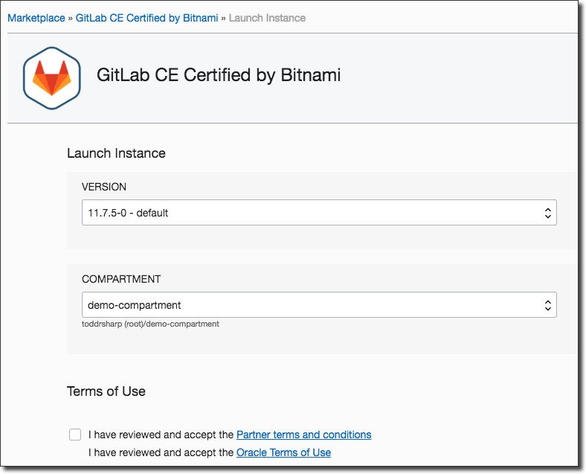The width and height of the screenshot is (586, 474).
Task: Click the page title GitLab CE Certified by Bitnami
Action: coord(219,75)
